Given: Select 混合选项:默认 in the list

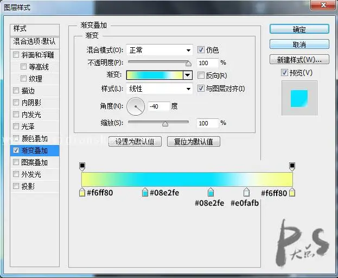Looking at the screenshot, I should point(35,41).
